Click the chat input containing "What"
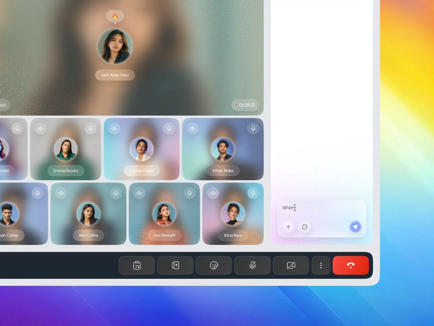Image resolution: width=434 pixels, height=326 pixels. 322,219
